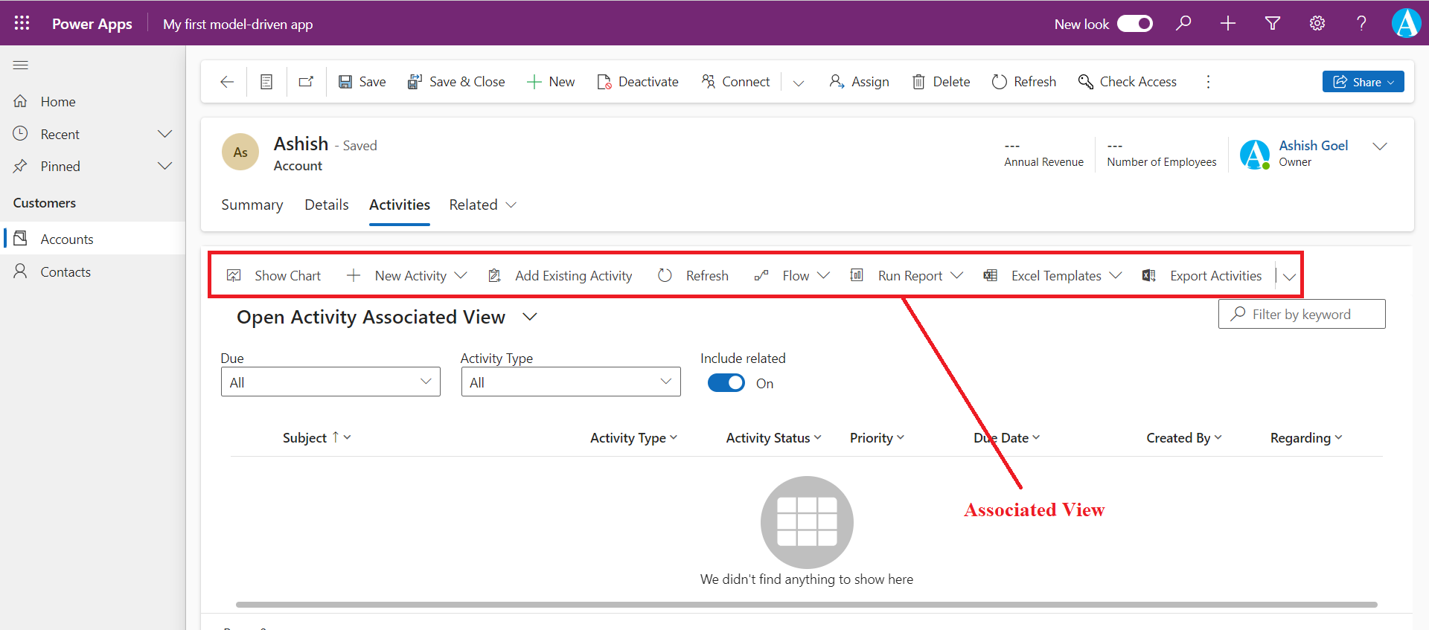Switch to the Summary tab
This screenshot has width=1429, height=630.
point(252,205)
